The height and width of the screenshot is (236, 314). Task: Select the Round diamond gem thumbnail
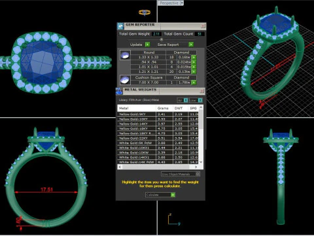click(125, 55)
